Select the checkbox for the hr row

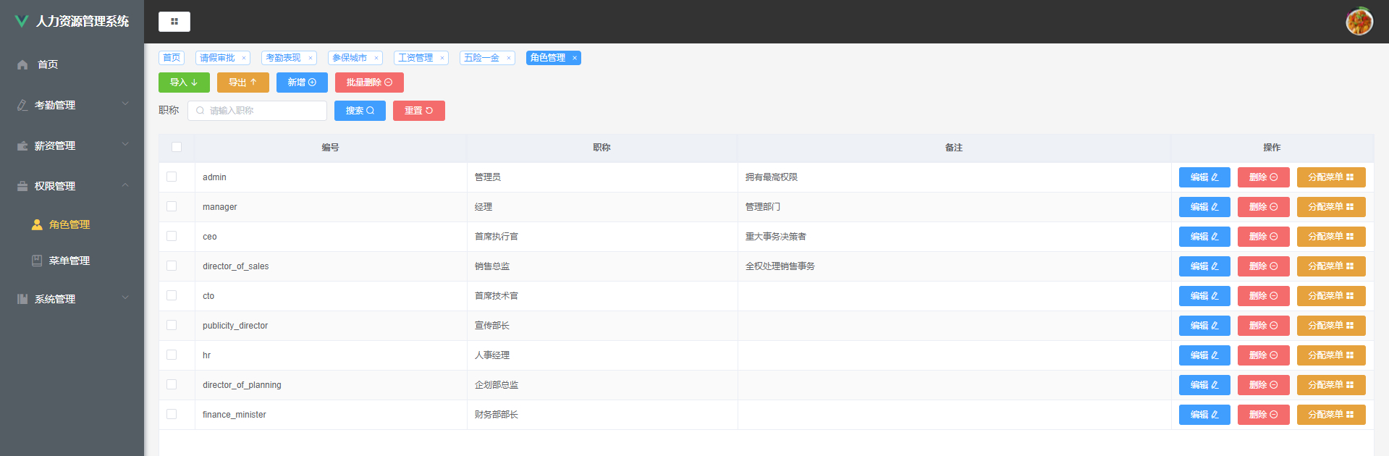point(172,355)
